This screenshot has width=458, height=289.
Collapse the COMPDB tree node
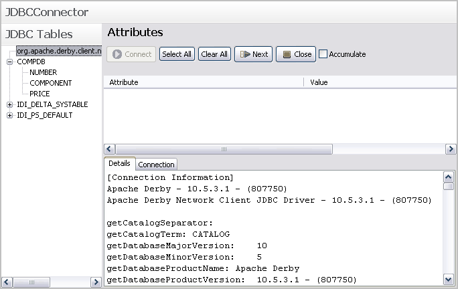9,62
